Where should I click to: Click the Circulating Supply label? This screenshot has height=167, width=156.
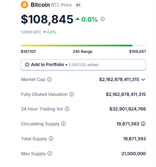coord(40,124)
